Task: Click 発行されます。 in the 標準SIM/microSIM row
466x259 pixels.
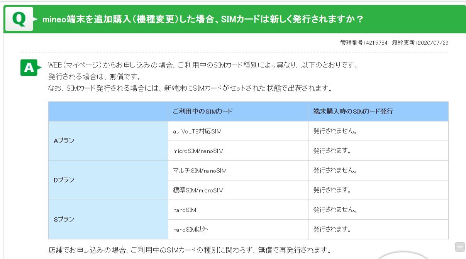Action: point(332,190)
